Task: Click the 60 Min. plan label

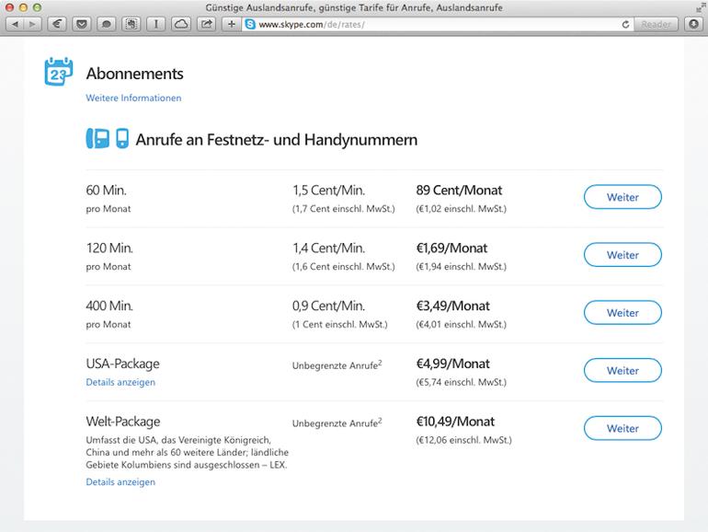Action: 106,191
